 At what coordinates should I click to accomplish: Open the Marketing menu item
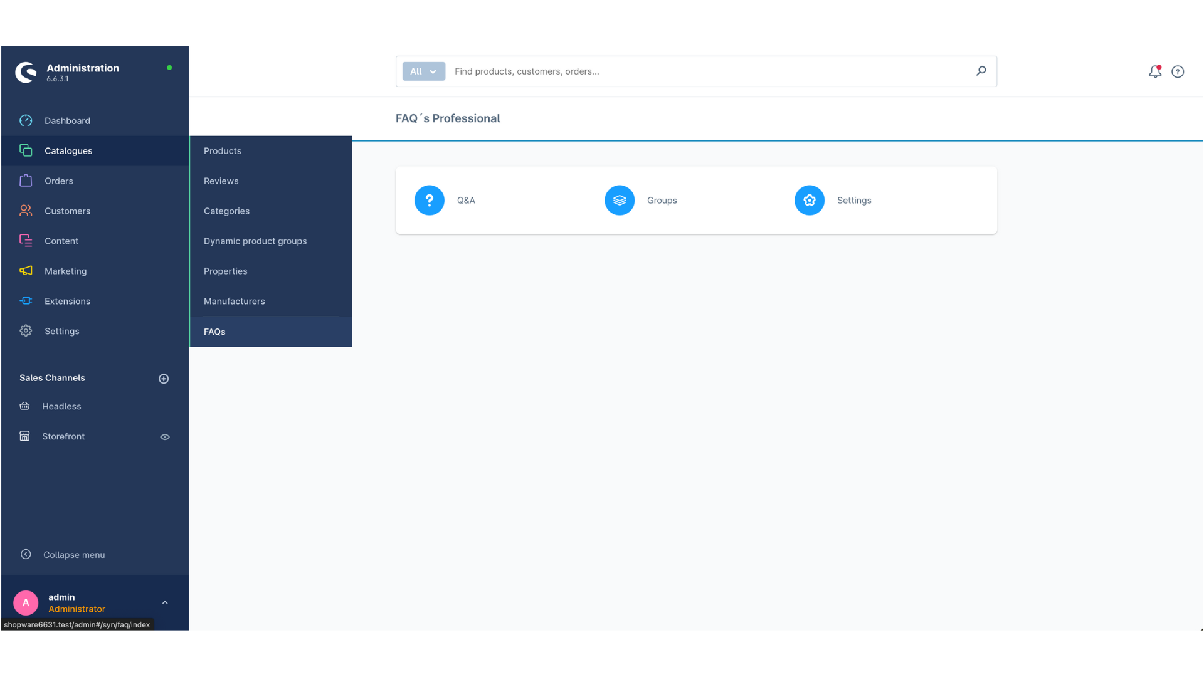pyautogui.click(x=65, y=271)
